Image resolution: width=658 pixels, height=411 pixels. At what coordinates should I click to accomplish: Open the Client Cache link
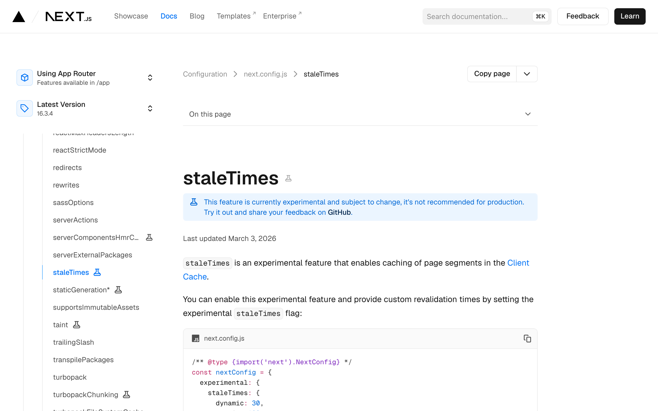point(518,263)
